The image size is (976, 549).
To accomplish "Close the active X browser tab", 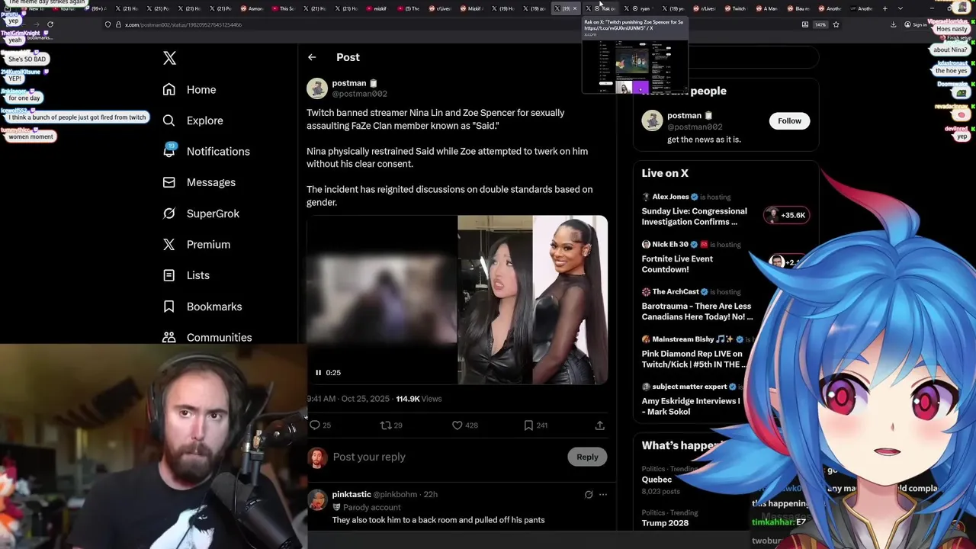I will click(574, 8).
